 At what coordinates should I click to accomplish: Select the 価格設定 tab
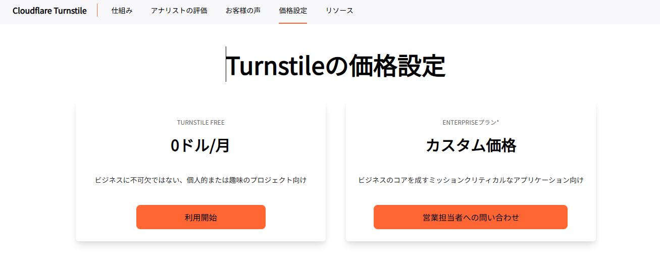292,11
